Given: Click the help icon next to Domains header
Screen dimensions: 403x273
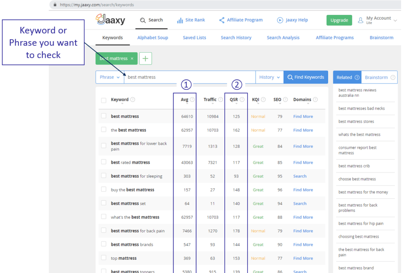Looking at the screenshot, I should point(315,99).
